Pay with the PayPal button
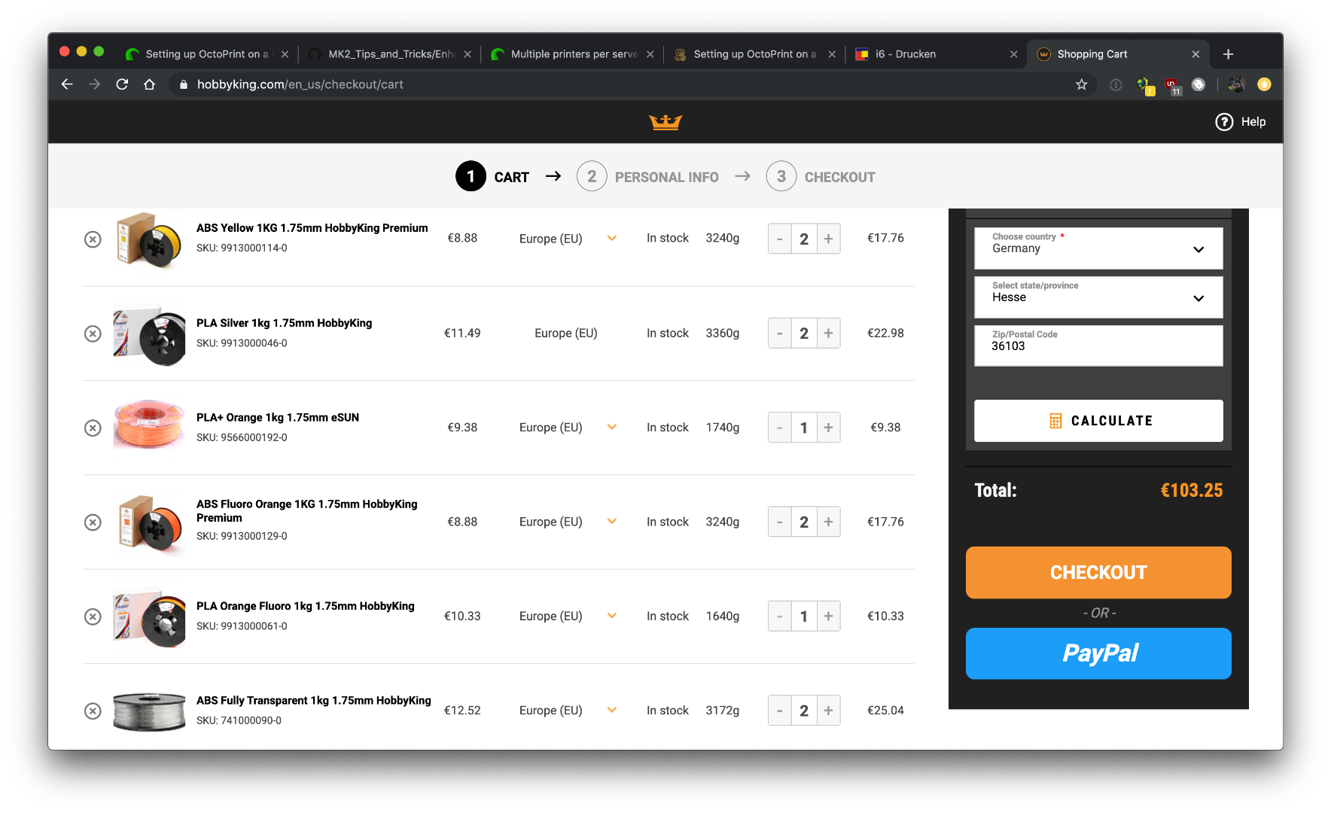 coord(1098,653)
